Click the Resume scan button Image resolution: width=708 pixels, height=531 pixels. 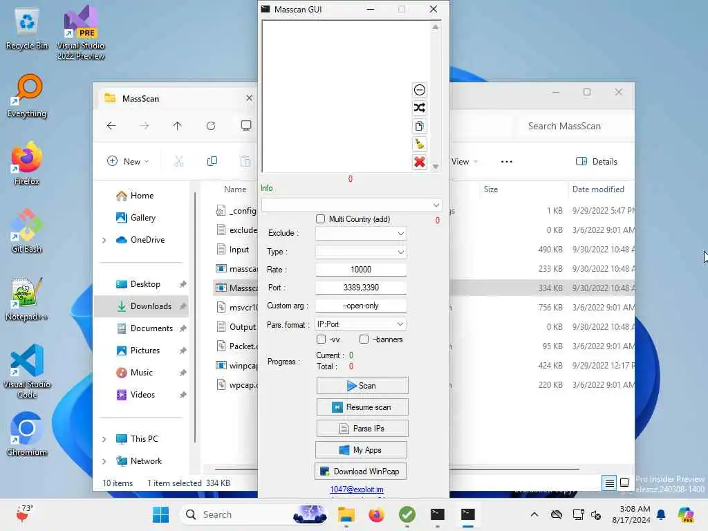click(362, 407)
